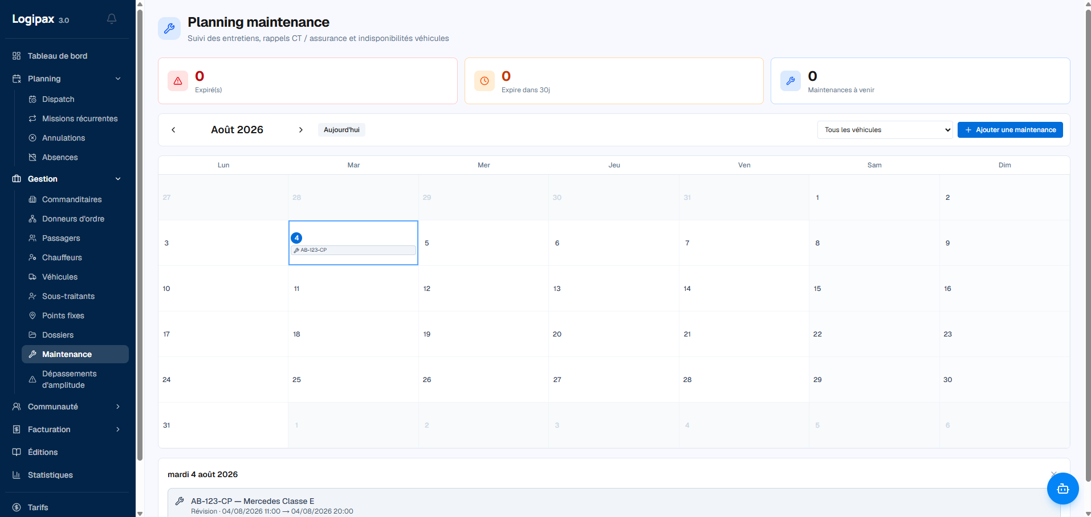The image size is (1091, 517).
Task: Open the AB-123-CP event on August 4
Action: click(x=353, y=250)
